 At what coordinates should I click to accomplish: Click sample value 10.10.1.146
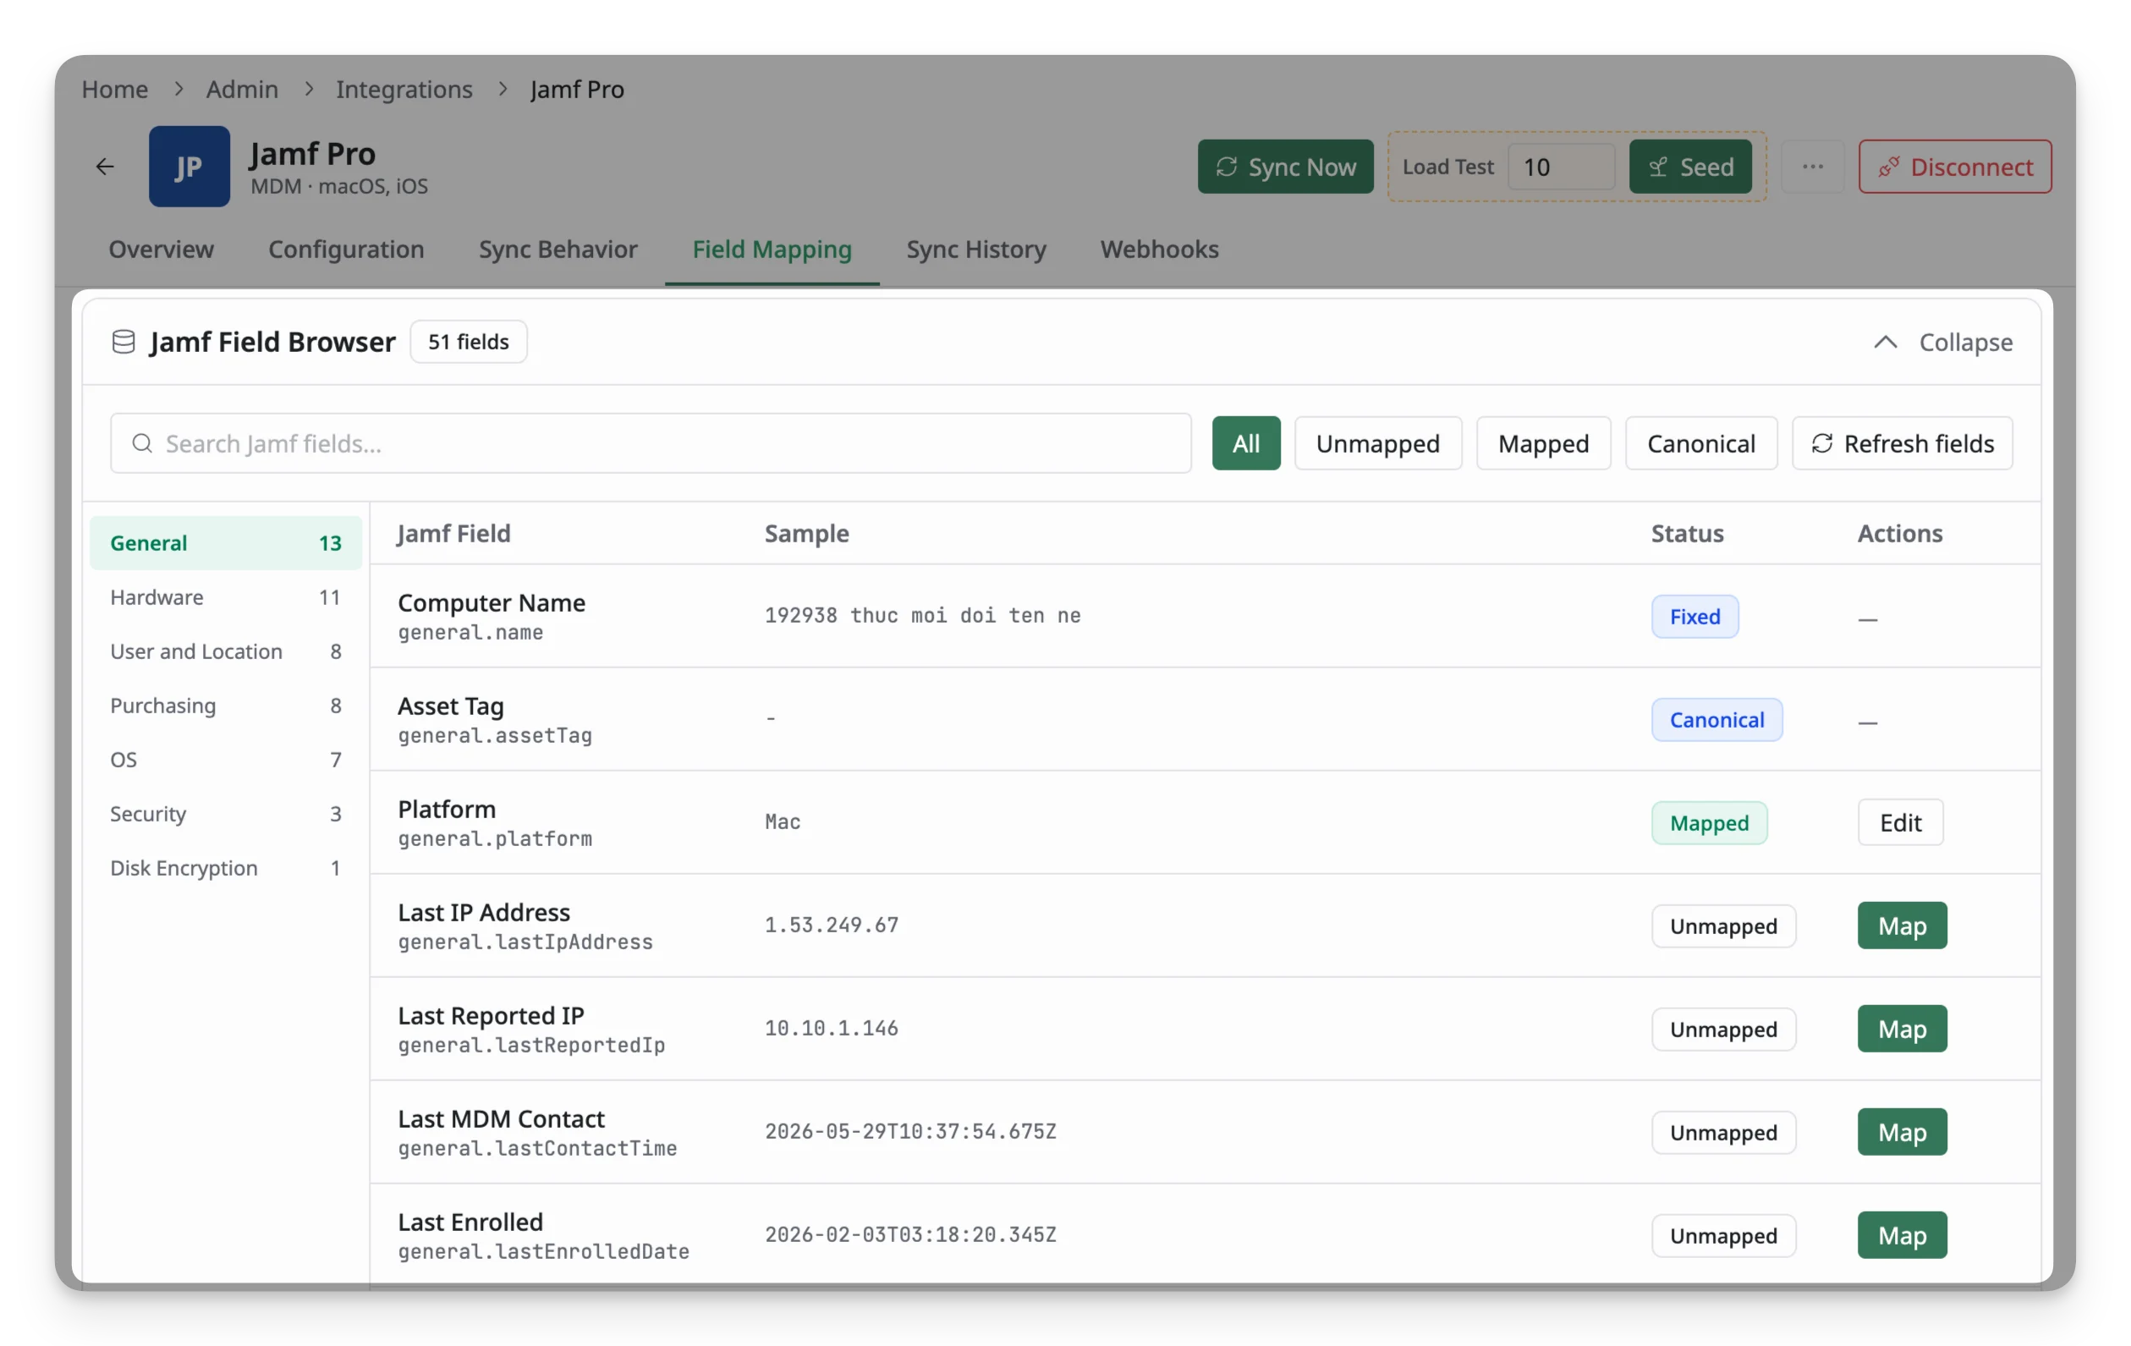[831, 1028]
